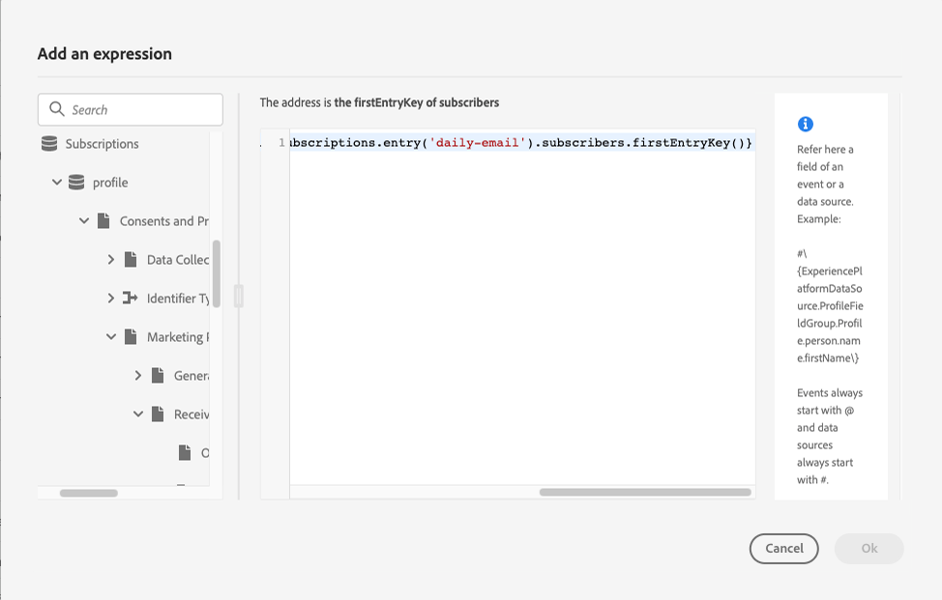Click the 'Events always start with @' help text
The image size is (942, 600).
point(830,436)
